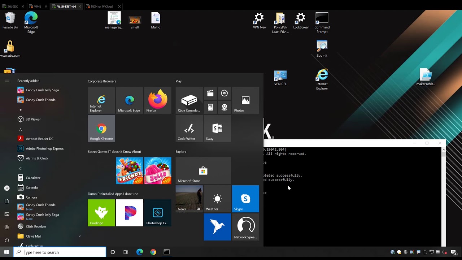
Task: Open the Photoshop Express tile
Action: tap(158, 213)
